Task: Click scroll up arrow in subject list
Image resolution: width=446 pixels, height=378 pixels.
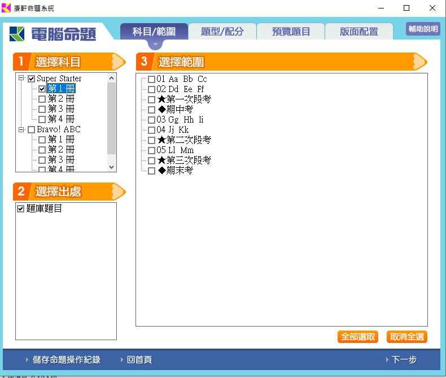Action: click(112, 78)
